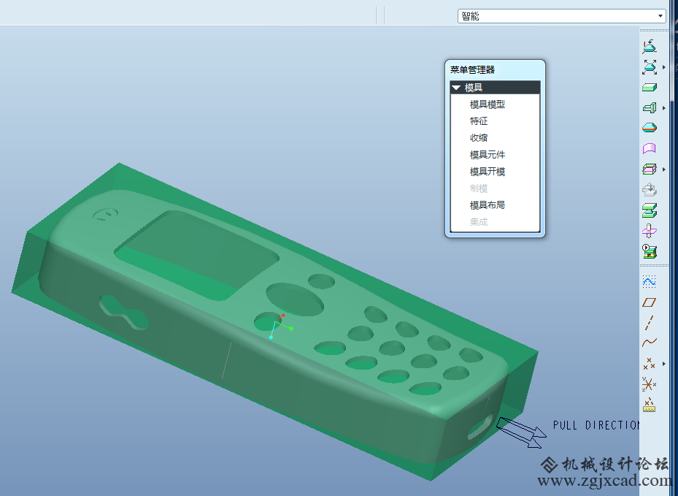Screen dimensions: 678x496
Task: Open 模具元件 menu entry
Action: 488,155
